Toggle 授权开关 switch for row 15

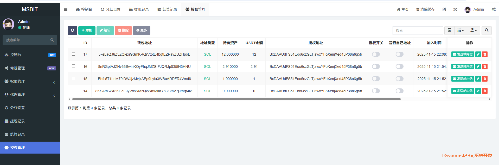pos(376,79)
